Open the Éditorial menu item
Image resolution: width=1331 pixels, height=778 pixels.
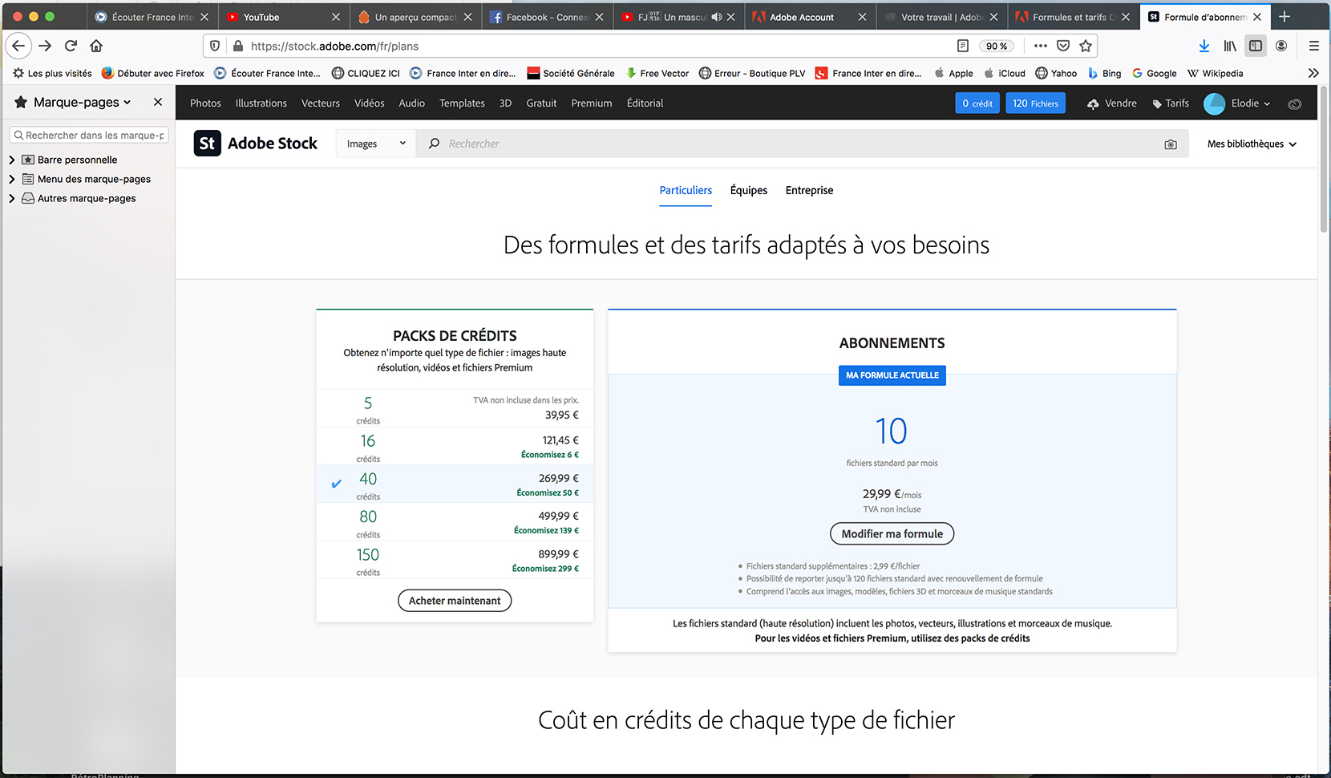pyautogui.click(x=645, y=103)
